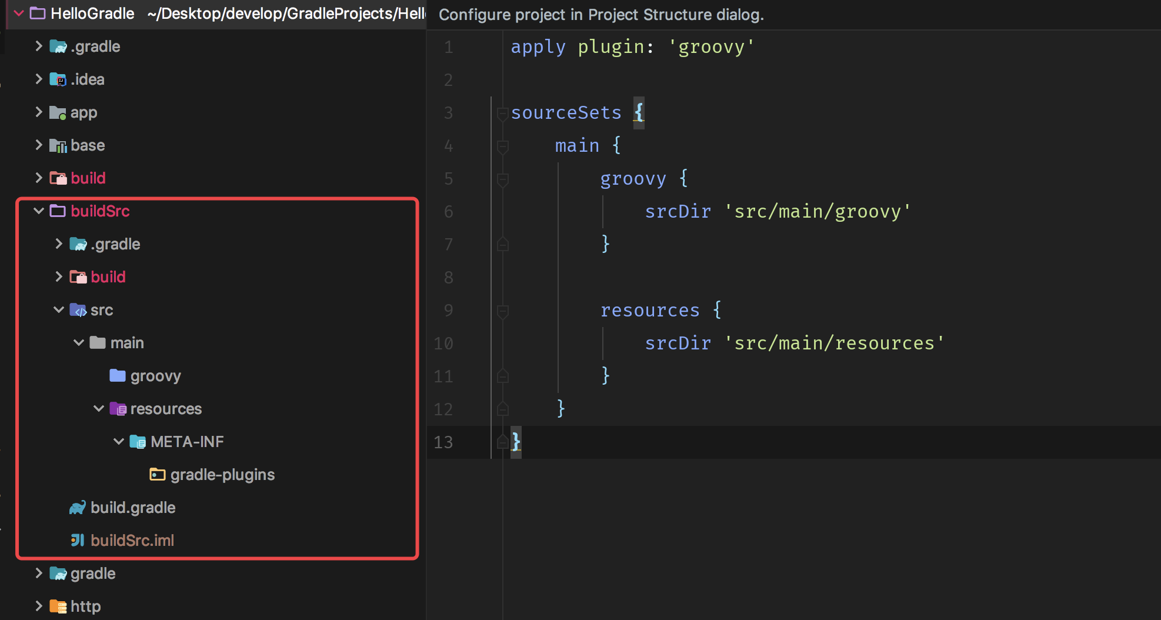Open the build.gradle file
Image resolution: width=1161 pixels, height=620 pixels.
[133, 508]
